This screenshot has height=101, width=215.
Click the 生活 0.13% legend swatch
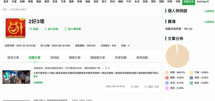pos(167,83)
